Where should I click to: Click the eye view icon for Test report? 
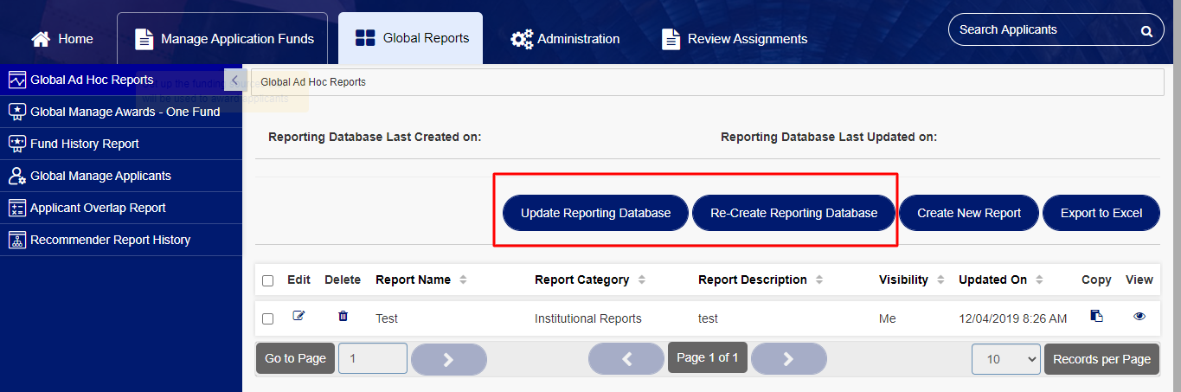coord(1139,317)
